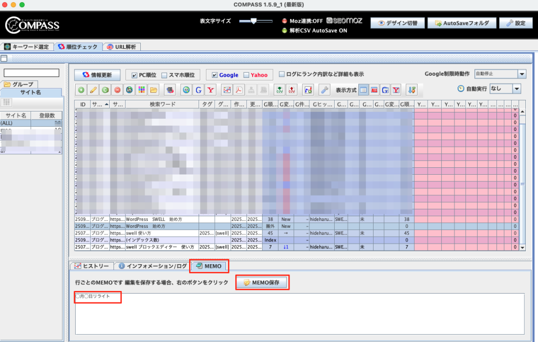Enable the スマホ順位 checkbox
This screenshot has height=342, width=538.
point(164,75)
